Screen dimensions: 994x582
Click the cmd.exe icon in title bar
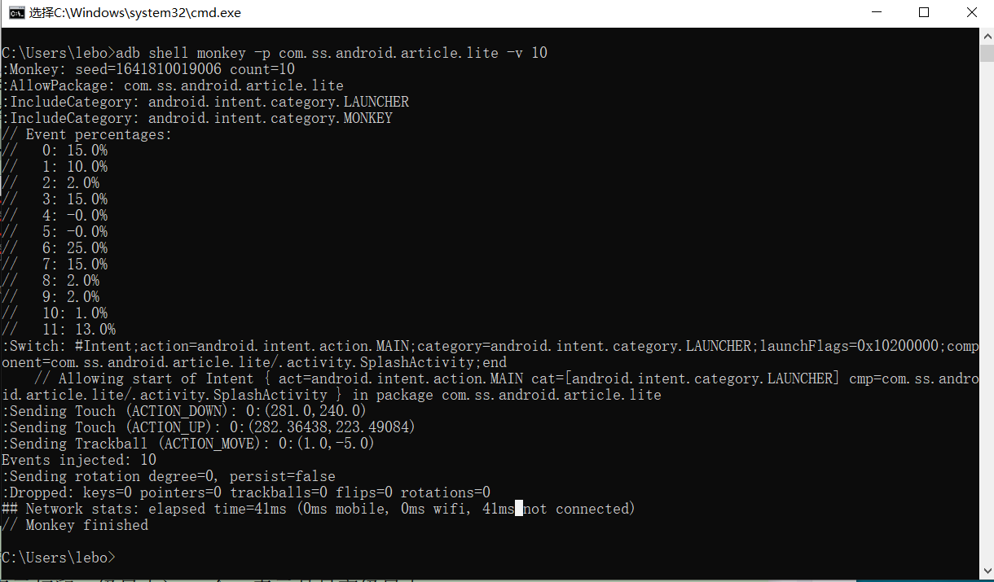click(x=15, y=12)
